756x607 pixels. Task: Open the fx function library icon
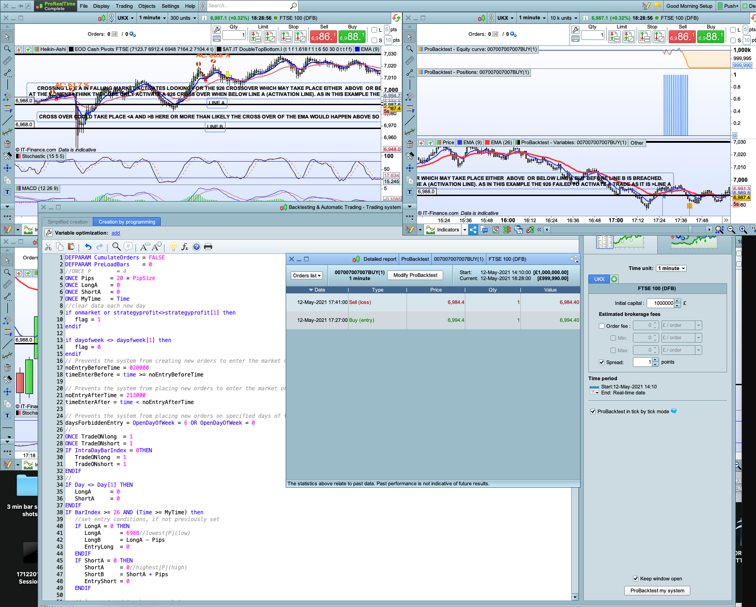(185, 247)
